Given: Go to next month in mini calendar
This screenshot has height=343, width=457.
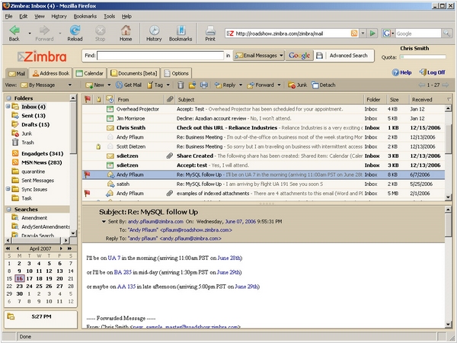Looking at the screenshot, I should [61, 248].
